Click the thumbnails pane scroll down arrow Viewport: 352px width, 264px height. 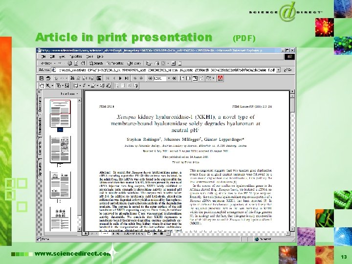coord(79,229)
